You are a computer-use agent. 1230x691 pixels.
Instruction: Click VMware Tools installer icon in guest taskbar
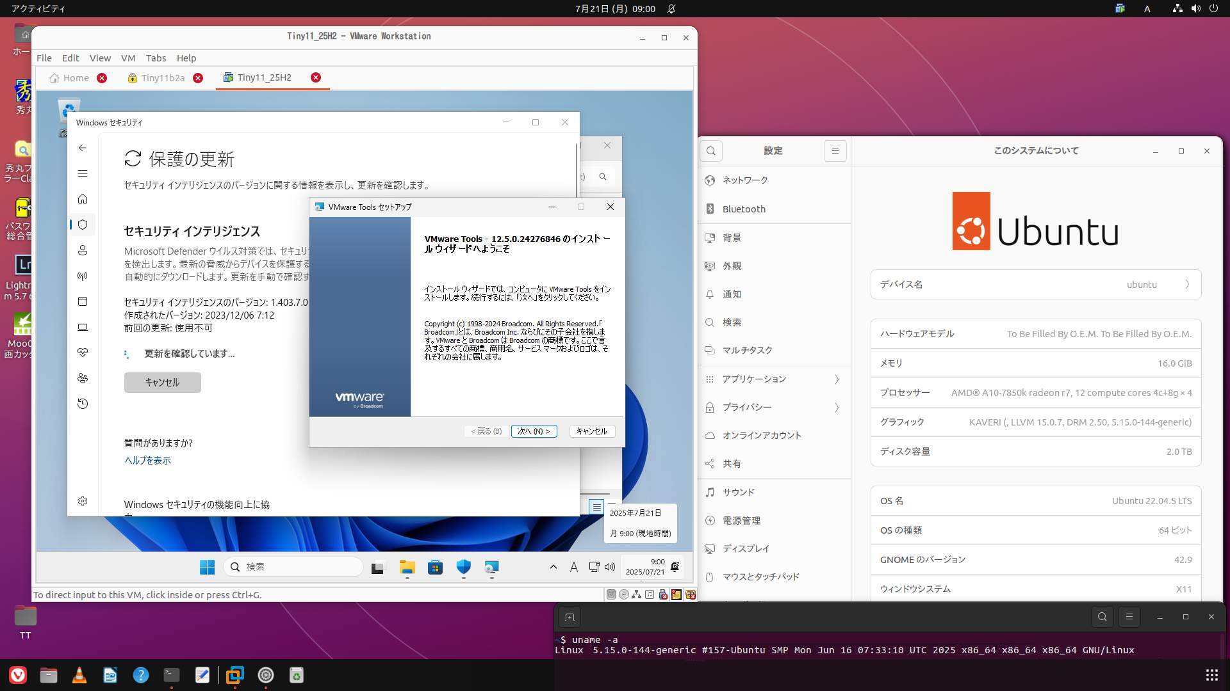(491, 567)
